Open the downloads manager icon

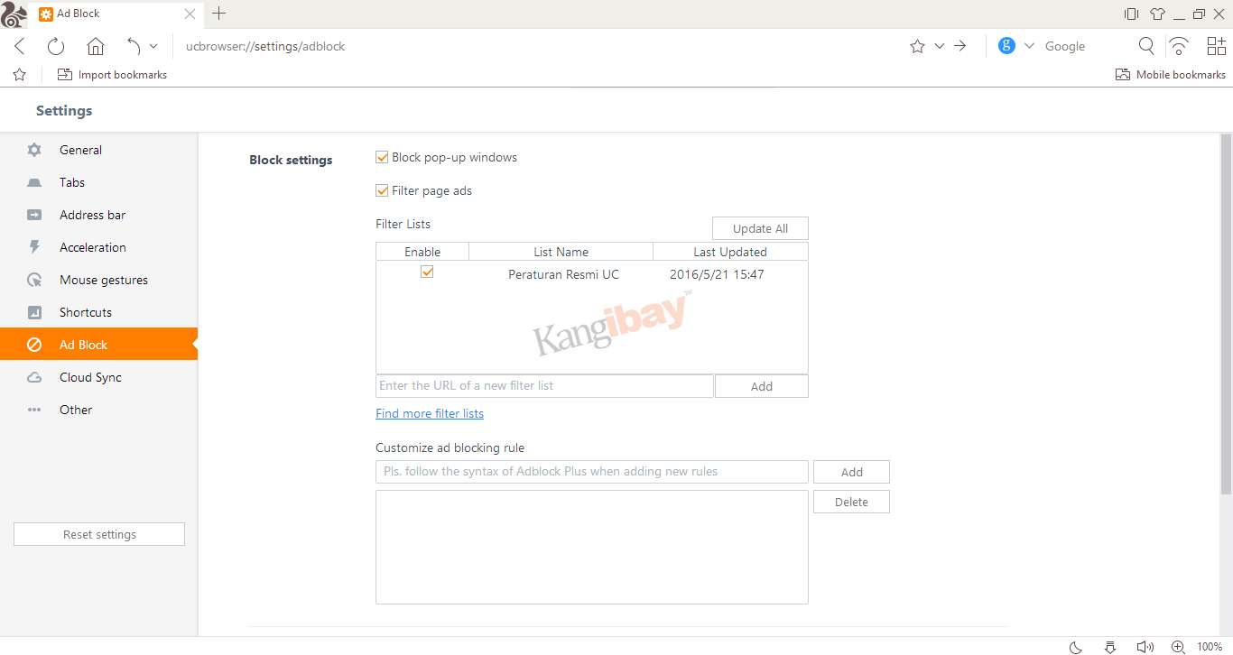1109,647
